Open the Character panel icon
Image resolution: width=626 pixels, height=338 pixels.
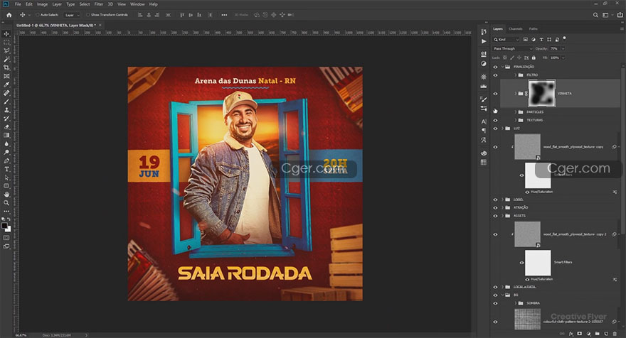(x=484, y=121)
